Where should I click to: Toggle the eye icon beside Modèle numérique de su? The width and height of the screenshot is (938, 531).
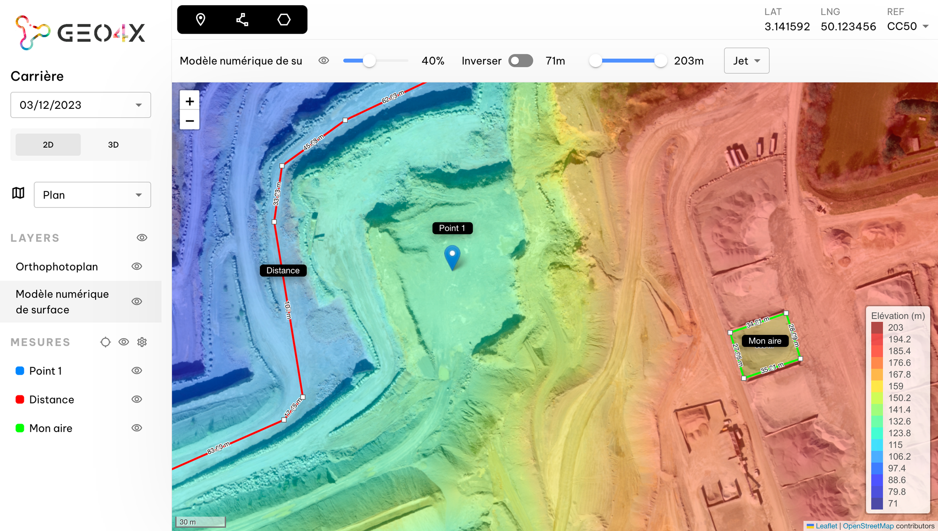pos(324,60)
